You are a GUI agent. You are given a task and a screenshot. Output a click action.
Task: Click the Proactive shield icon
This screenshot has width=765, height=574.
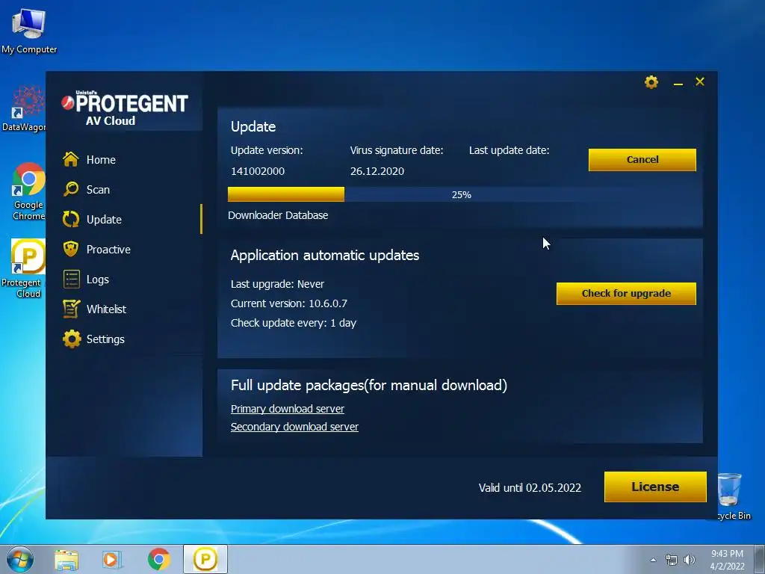tap(71, 249)
